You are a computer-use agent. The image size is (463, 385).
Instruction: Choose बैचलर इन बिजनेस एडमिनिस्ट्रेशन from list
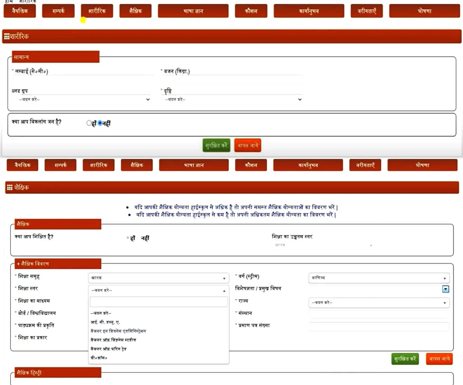point(118,331)
